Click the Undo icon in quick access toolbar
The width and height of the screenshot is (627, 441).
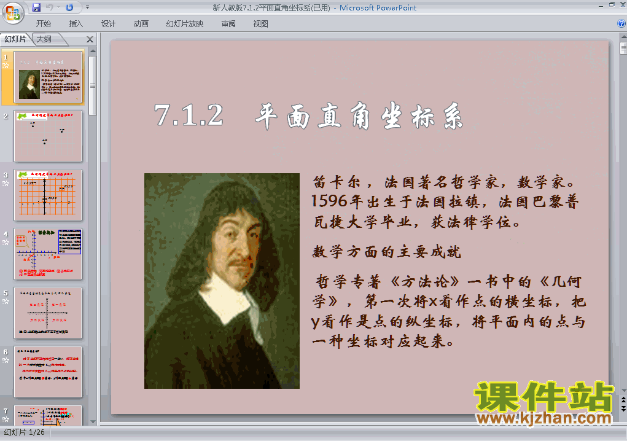50,7
